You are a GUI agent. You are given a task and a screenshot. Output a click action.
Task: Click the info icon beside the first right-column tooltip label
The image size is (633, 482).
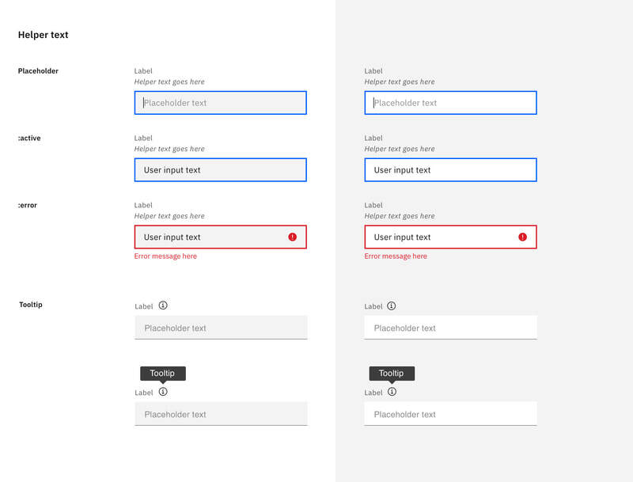[391, 306]
